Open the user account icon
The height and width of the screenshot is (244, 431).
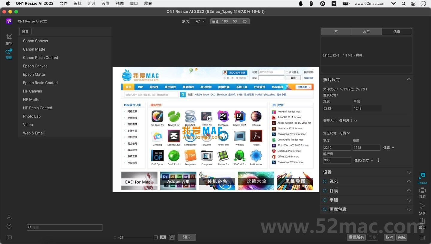[9, 217]
